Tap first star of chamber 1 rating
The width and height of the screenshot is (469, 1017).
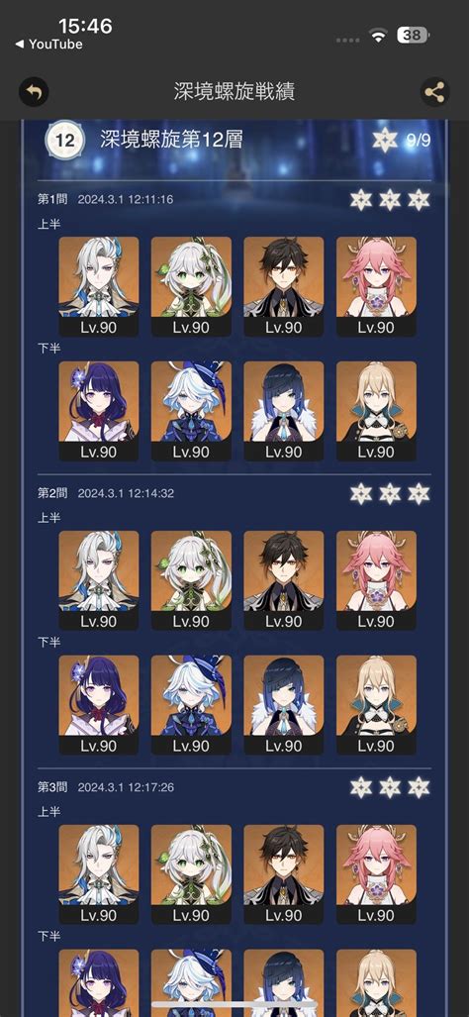click(x=361, y=199)
